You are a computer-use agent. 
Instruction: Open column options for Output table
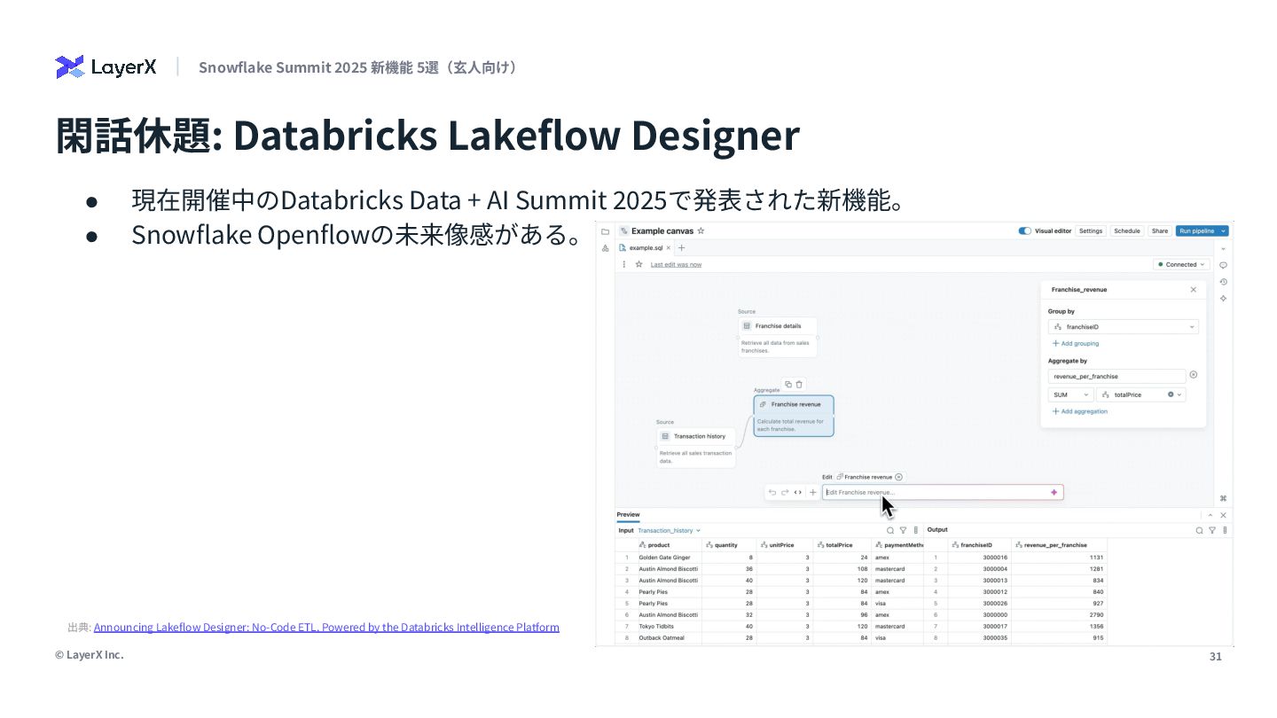click(x=1224, y=530)
